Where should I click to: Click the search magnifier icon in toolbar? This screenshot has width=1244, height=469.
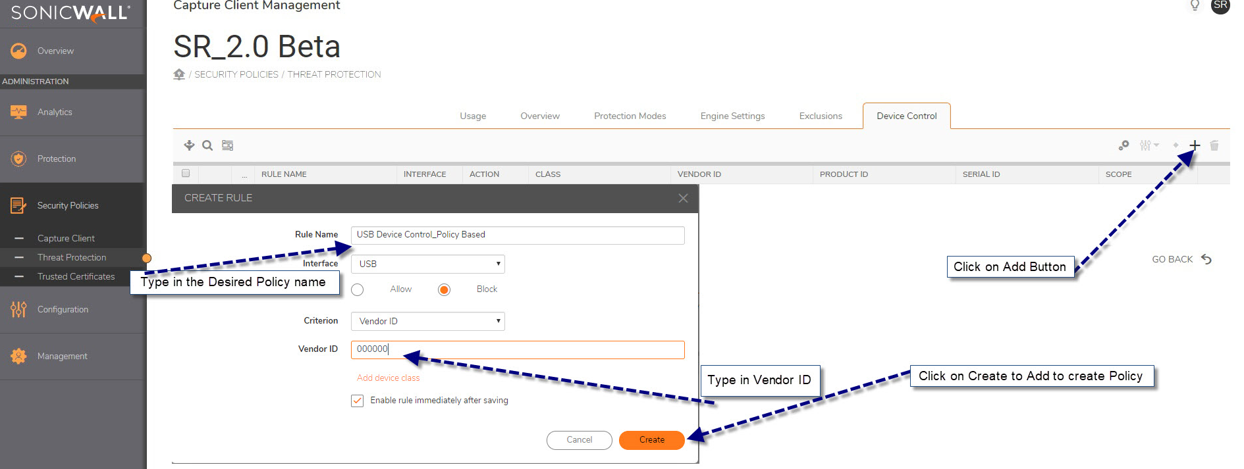[x=207, y=145]
